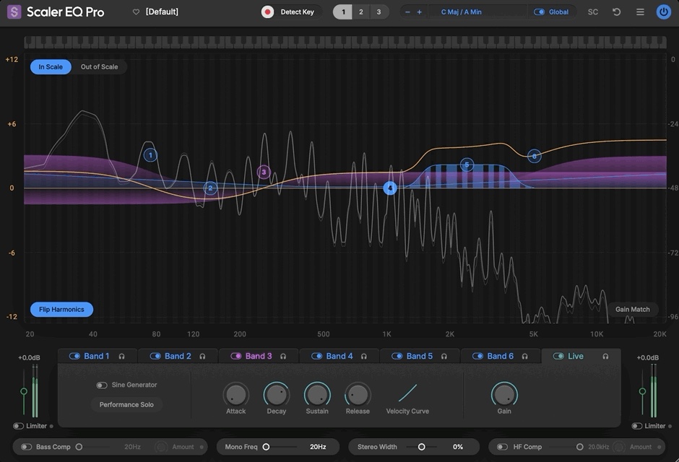The height and width of the screenshot is (462, 679).
Task: Solo Band 1 with headphone icon
Action: click(121, 357)
